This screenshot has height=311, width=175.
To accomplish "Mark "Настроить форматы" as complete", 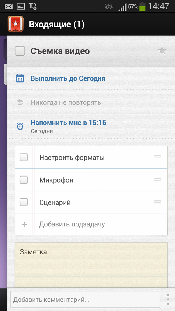I will [x=24, y=157].
